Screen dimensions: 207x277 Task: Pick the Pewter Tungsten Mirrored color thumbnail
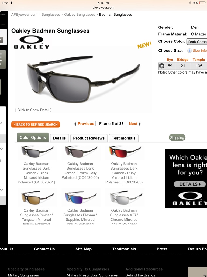[37, 198]
